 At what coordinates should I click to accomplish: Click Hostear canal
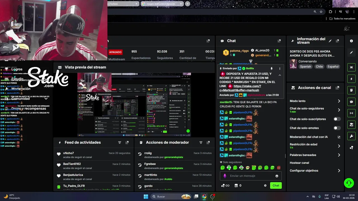(299, 163)
